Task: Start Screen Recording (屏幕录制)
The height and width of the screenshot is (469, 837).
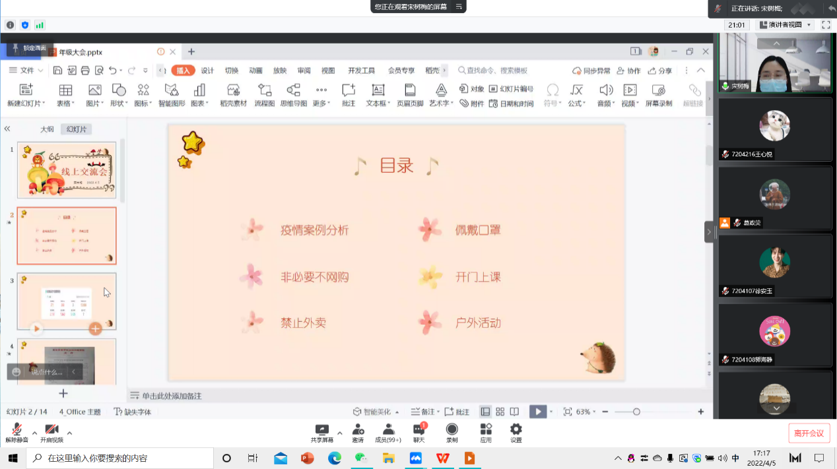Action: coord(658,90)
